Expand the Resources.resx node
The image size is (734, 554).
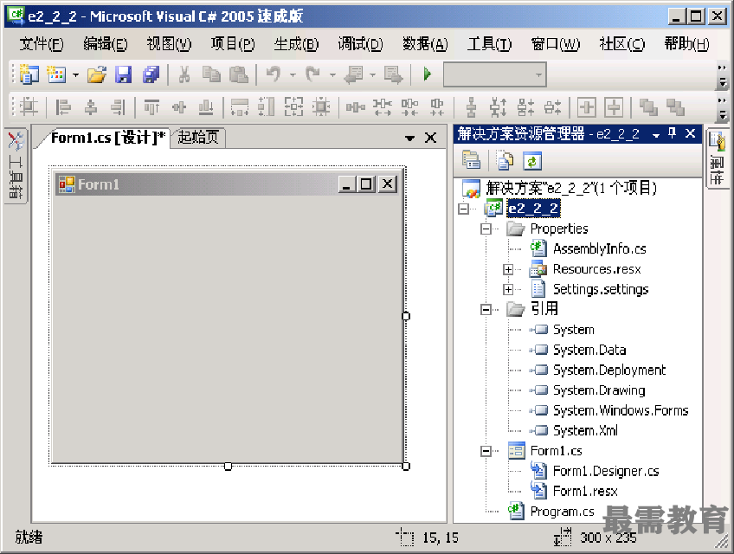[x=508, y=269]
